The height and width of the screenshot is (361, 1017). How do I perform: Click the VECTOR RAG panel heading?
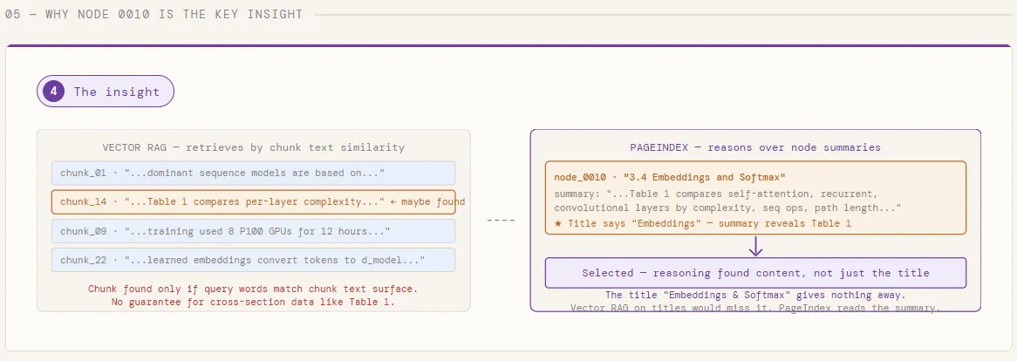[x=253, y=147]
